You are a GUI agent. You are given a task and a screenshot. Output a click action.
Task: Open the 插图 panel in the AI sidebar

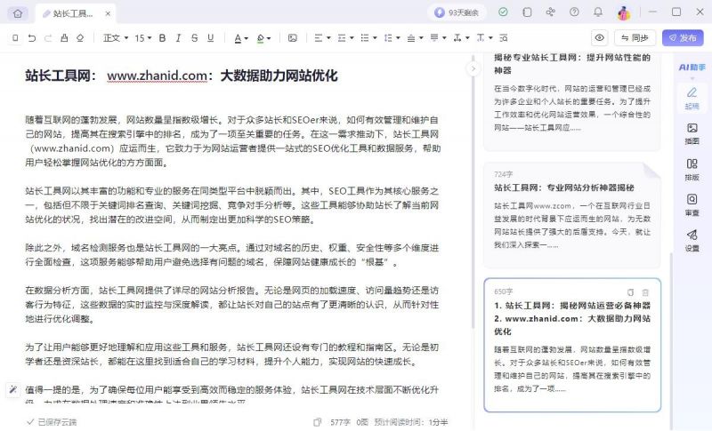point(692,133)
